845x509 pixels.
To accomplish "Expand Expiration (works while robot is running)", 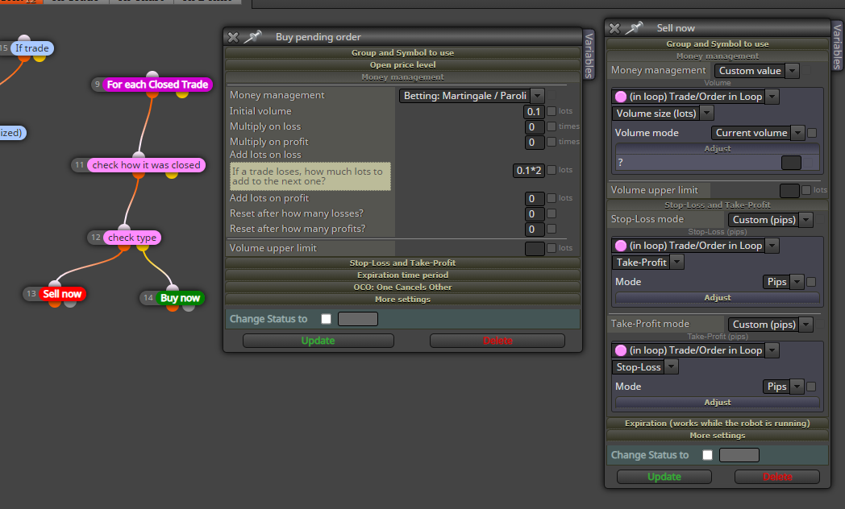I will click(718, 423).
